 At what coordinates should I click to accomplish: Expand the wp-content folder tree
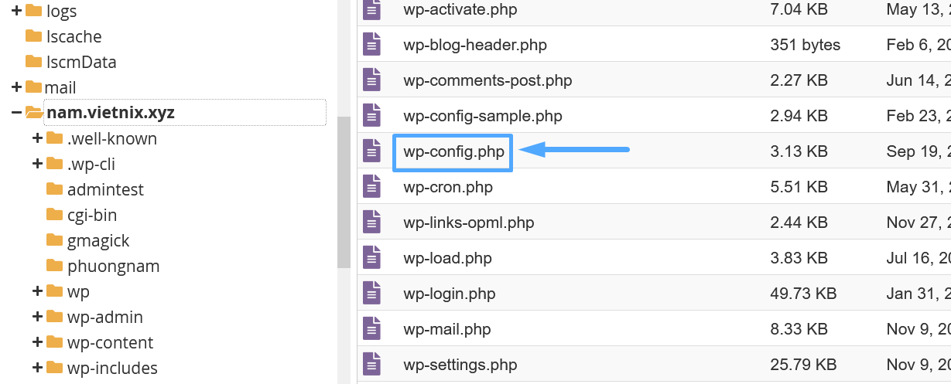point(37,342)
